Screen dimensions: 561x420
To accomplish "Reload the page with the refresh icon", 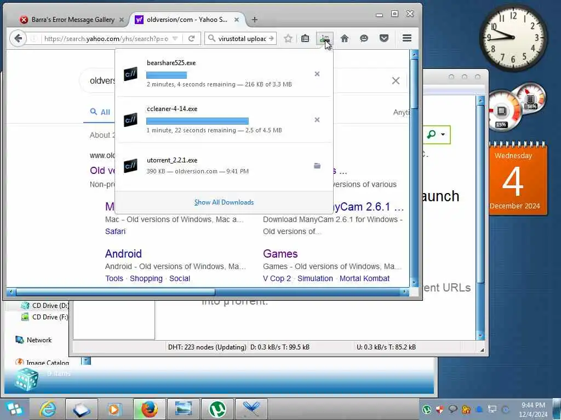I will (x=191, y=39).
